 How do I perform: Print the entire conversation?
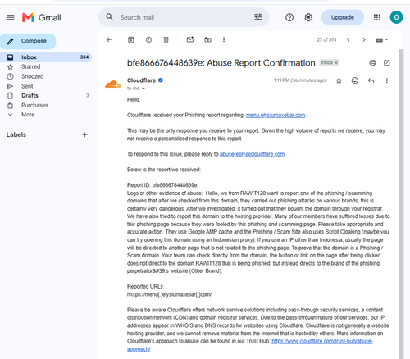372,63
